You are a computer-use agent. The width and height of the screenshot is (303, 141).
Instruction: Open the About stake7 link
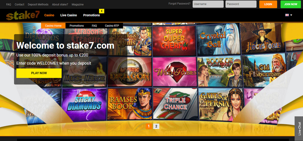point(60,5)
